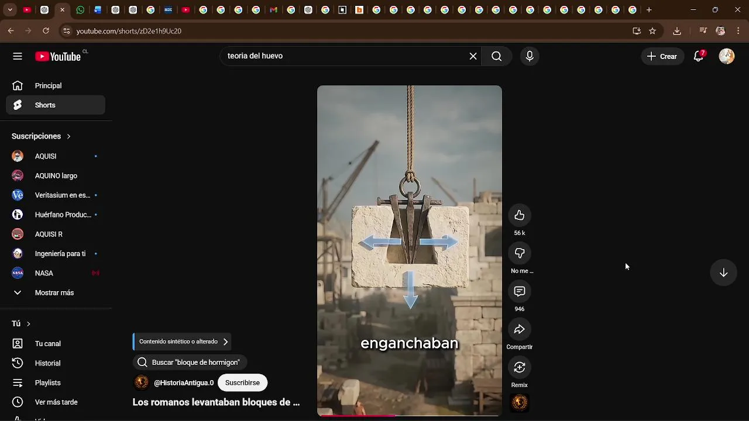The width and height of the screenshot is (749, 421).
Task: Subscribe with the Suscribirse button
Action: click(x=242, y=382)
